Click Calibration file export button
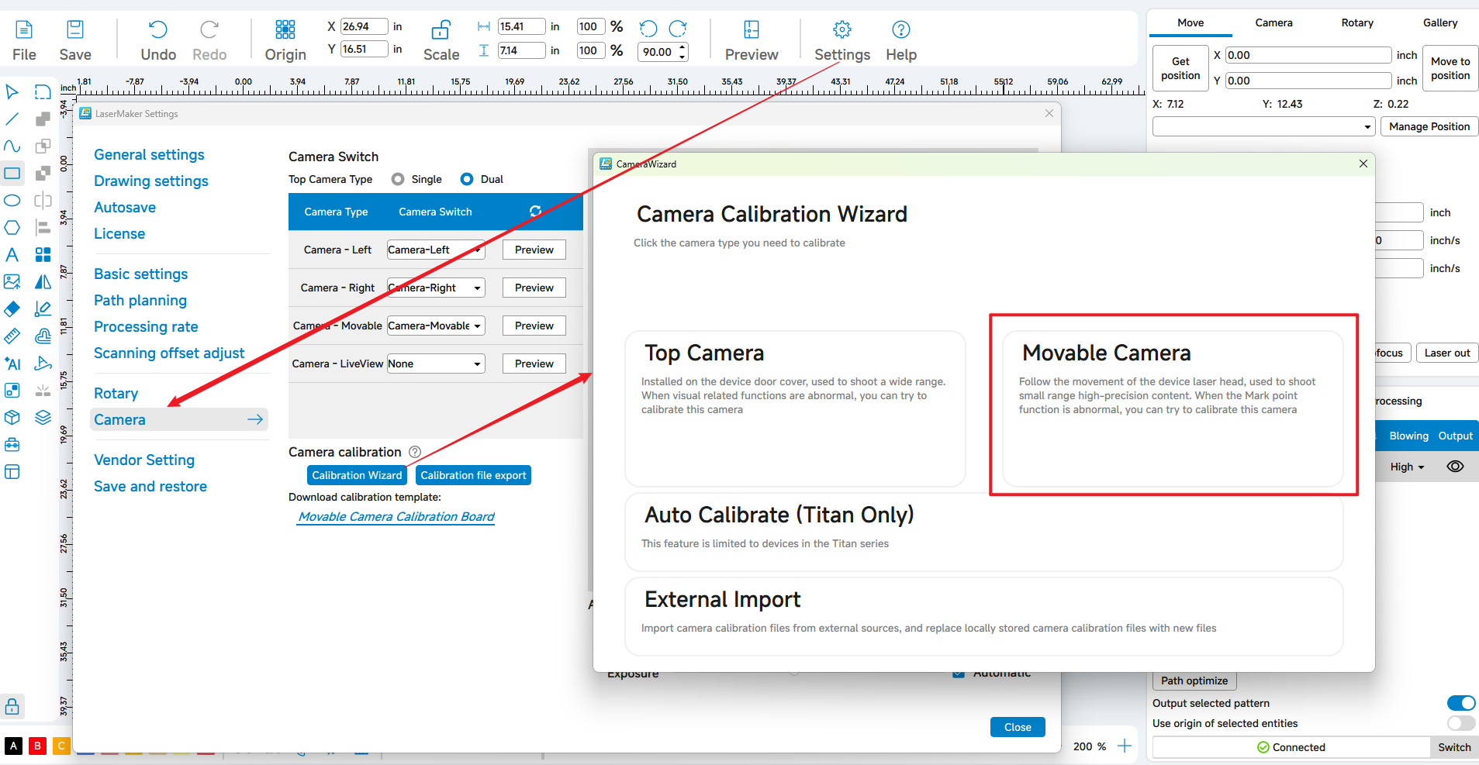 [x=473, y=475]
